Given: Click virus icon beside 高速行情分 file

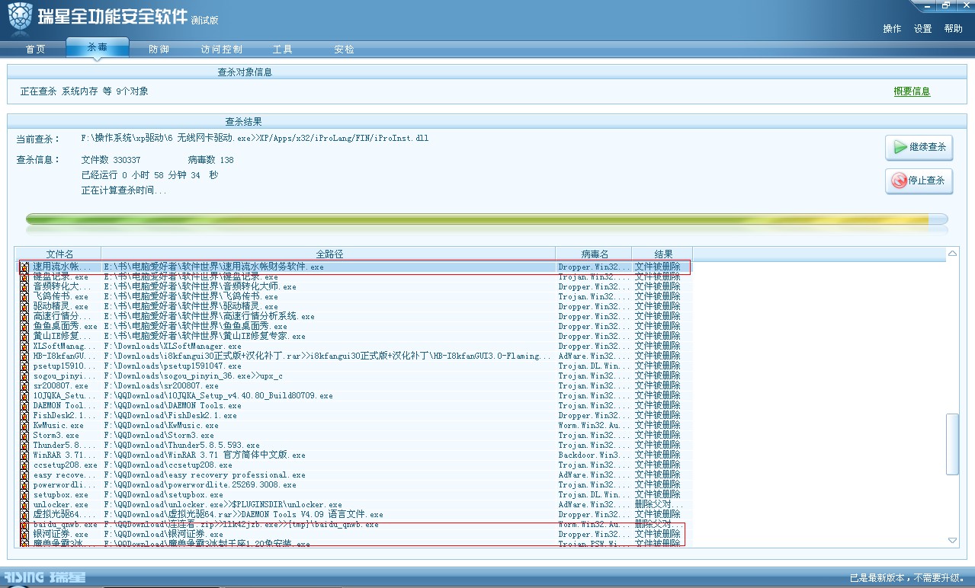Looking at the screenshot, I should (24, 317).
